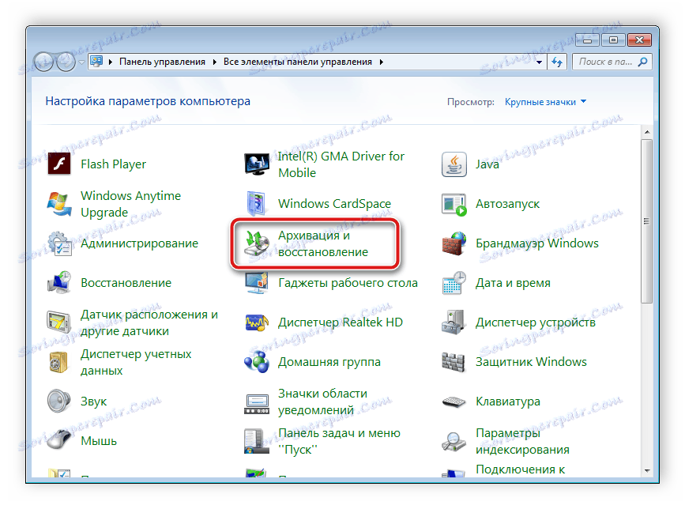Open Flash Player settings

pyautogui.click(x=113, y=164)
